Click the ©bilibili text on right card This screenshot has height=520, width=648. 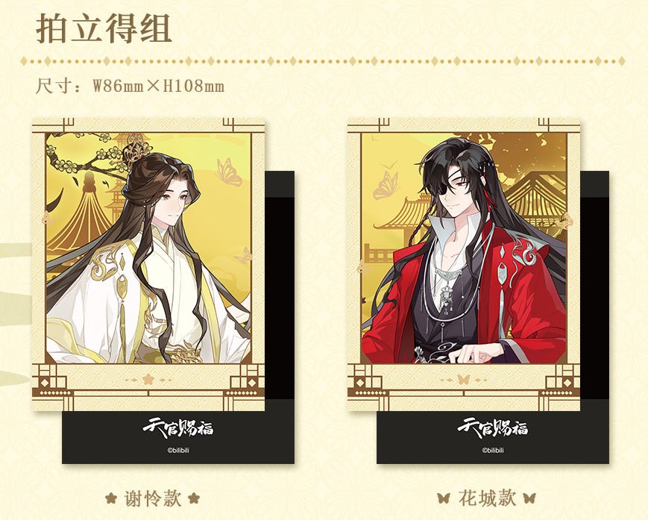[493, 450]
